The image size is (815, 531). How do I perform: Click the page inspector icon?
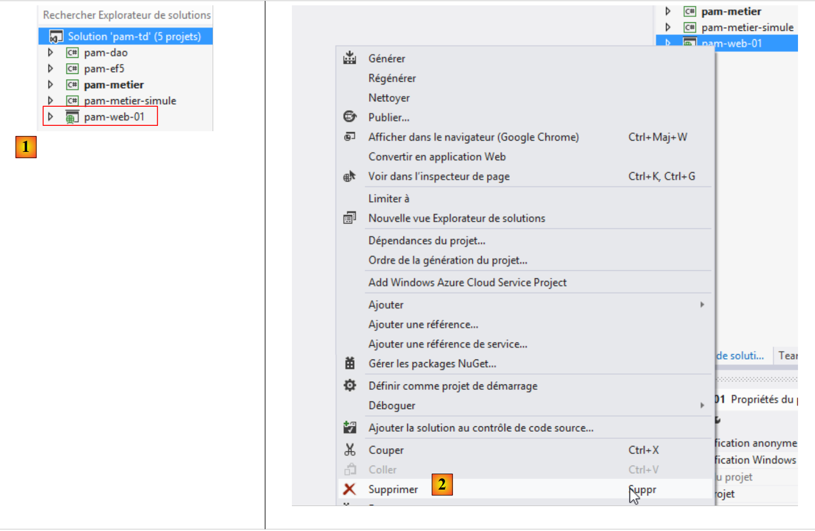point(349,176)
